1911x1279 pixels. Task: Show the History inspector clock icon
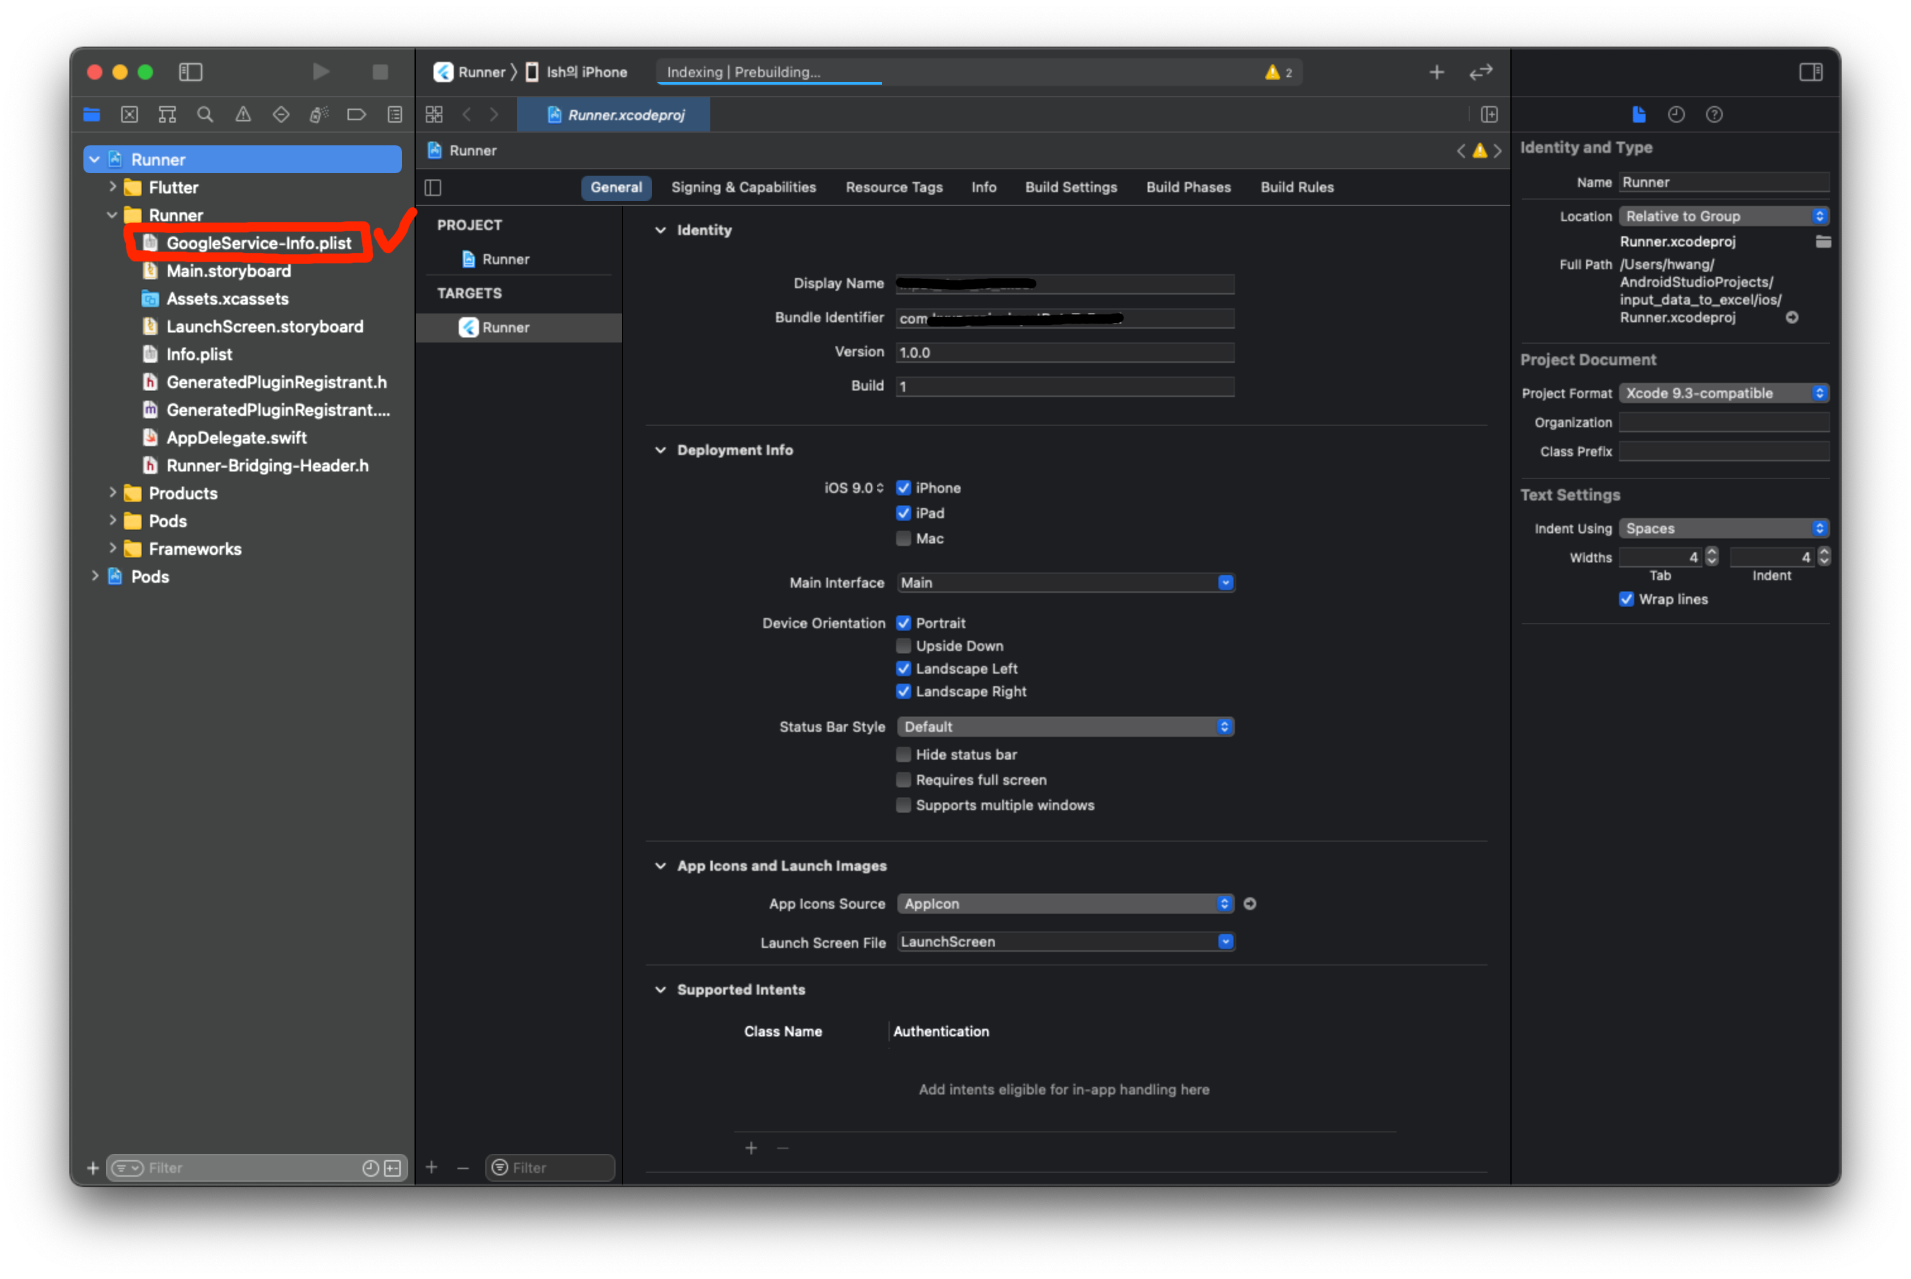(x=1676, y=114)
